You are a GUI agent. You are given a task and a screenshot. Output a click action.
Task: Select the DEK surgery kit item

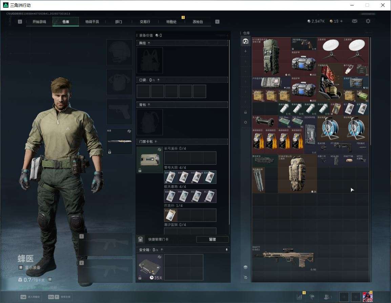point(310,135)
